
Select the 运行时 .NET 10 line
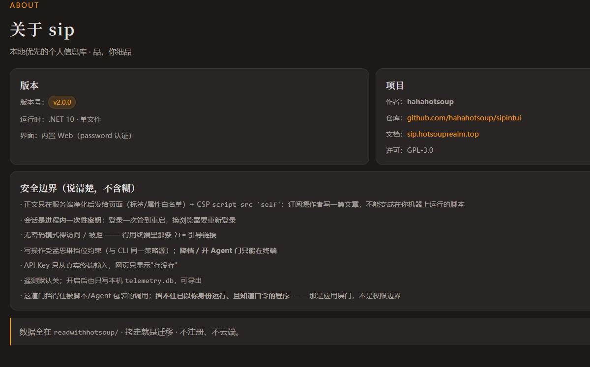click(60, 119)
